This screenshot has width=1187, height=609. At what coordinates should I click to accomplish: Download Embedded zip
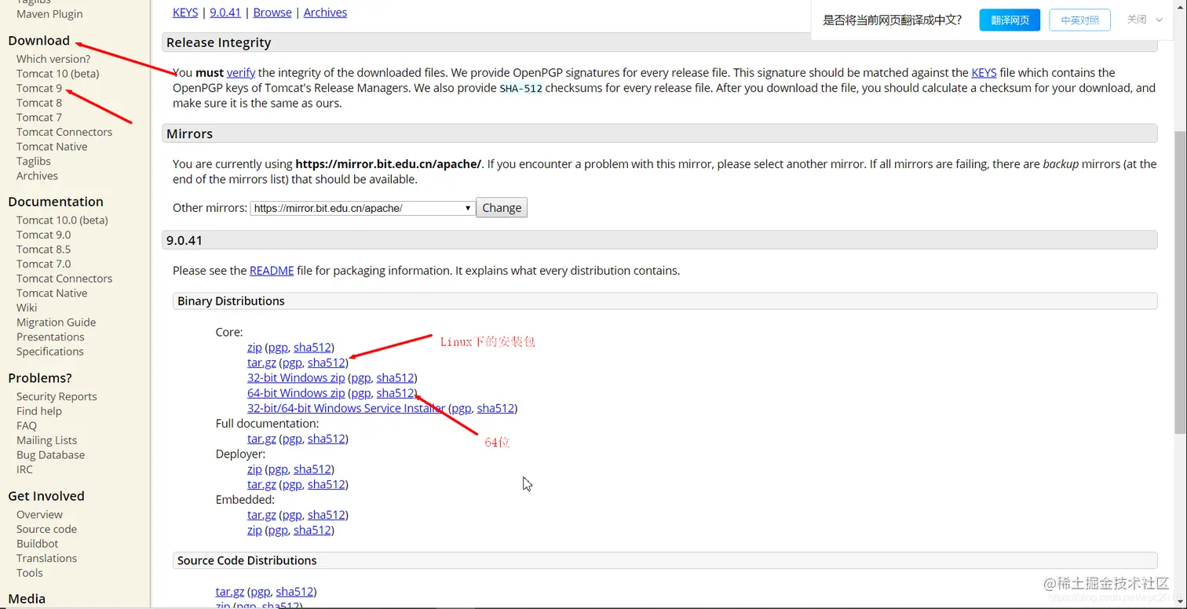coord(254,531)
